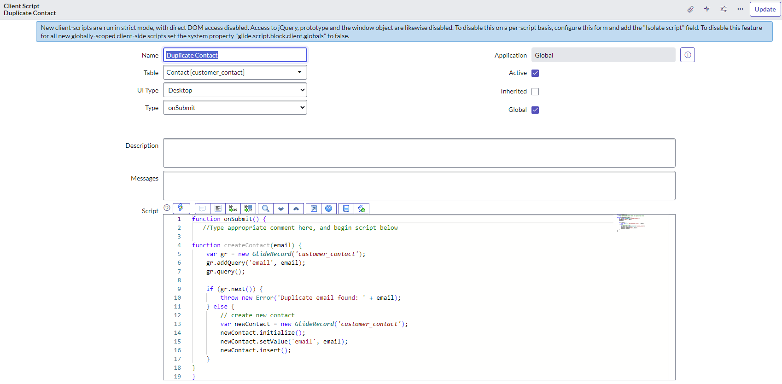Uncheck the Active checkbox

coord(535,73)
